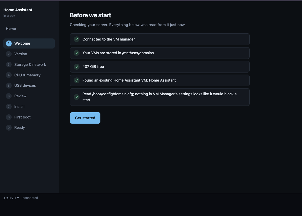Go to the Ready step

(29, 127)
